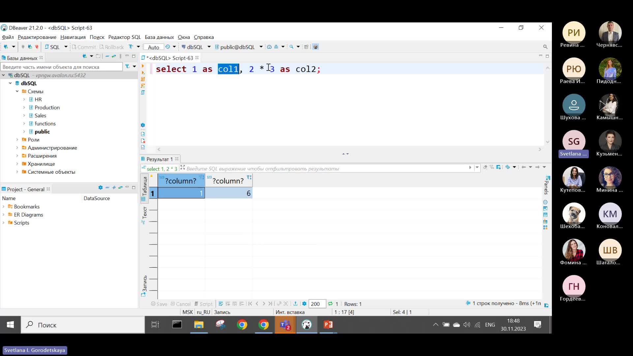Click the navigator filter funnel icon

(127, 67)
